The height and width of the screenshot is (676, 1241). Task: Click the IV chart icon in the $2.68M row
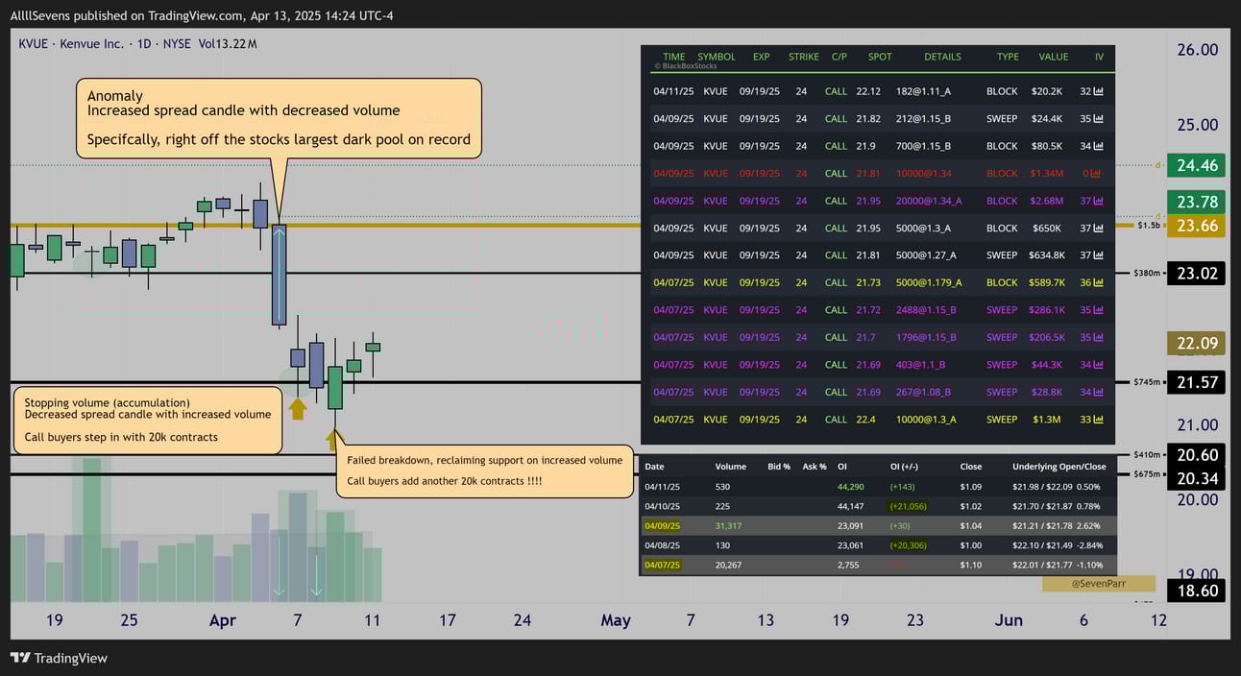(x=1099, y=201)
